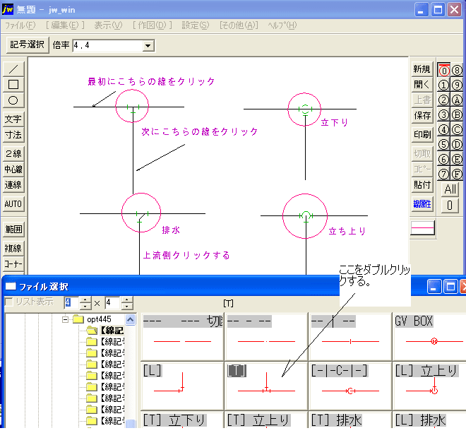
Task: Switch to layer 8
Action: [458, 70]
